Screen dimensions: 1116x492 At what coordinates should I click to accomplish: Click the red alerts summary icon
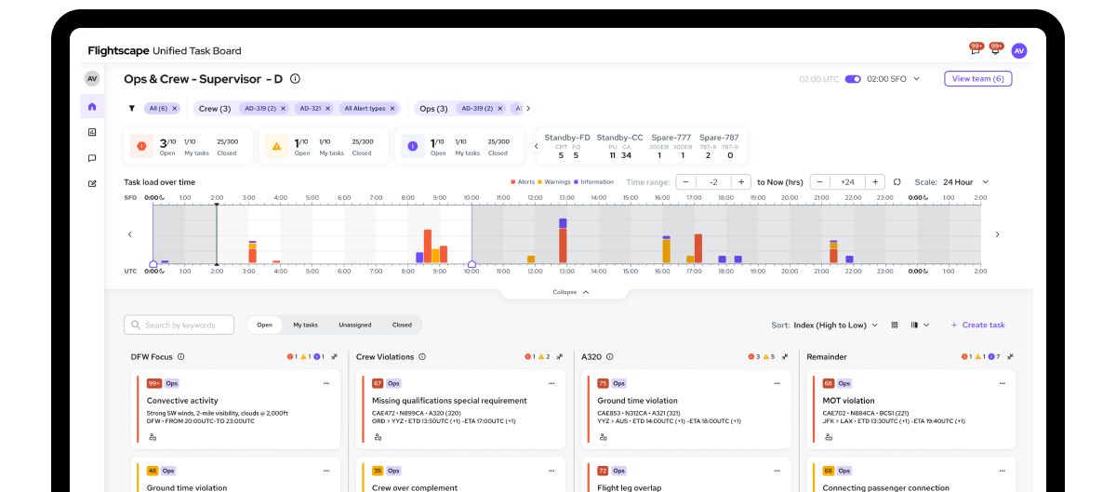tap(142, 146)
